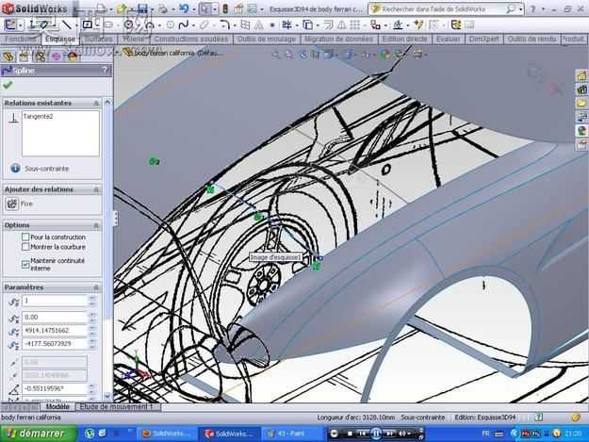Select the Line sketch tool
Viewport: 589px width, 442px height.
click(x=67, y=25)
